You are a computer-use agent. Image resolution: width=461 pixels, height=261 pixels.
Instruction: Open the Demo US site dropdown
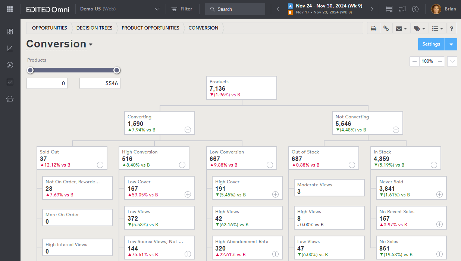click(x=157, y=9)
